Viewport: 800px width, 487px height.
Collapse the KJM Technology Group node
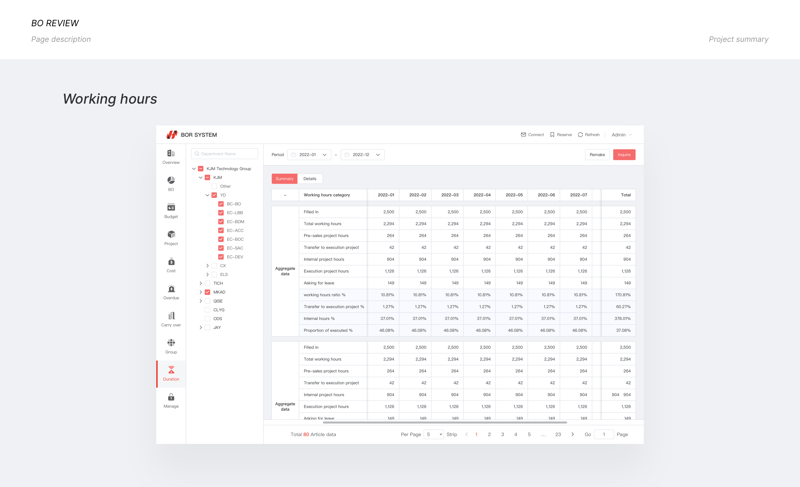coord(194,169)
